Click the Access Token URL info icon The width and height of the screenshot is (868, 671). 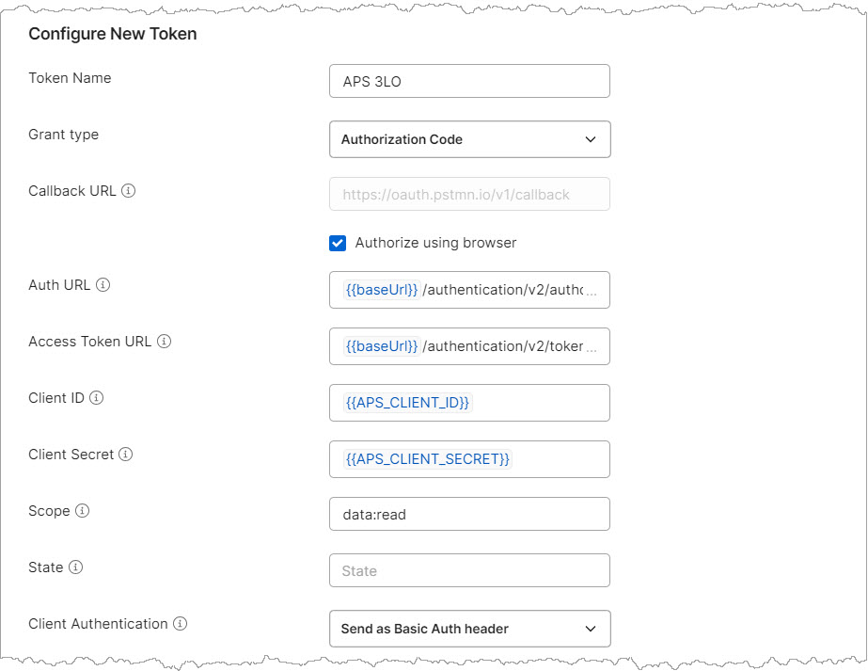[164, 342]
